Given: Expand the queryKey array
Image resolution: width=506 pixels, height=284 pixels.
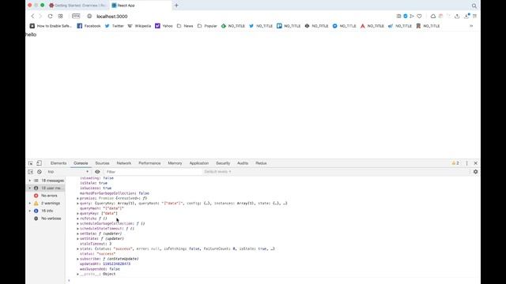Looking at the screenshot, I should click(77, 214).
